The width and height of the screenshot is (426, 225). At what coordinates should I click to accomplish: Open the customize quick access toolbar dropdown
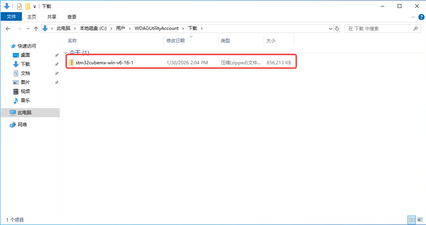[34, 7]
